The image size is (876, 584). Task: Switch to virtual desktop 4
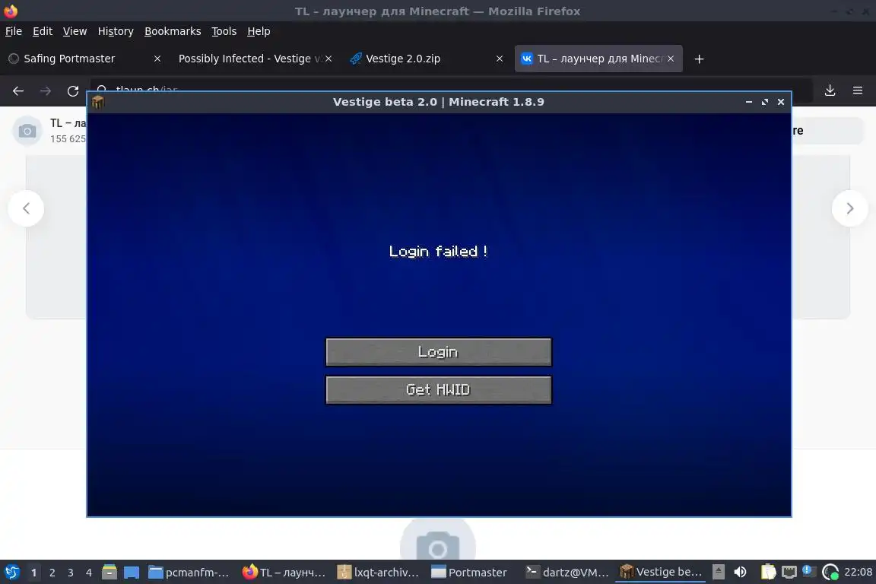tap(89, 573)
